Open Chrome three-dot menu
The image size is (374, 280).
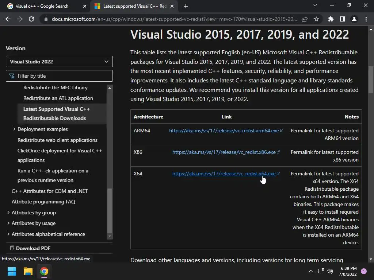pos(366,19)
